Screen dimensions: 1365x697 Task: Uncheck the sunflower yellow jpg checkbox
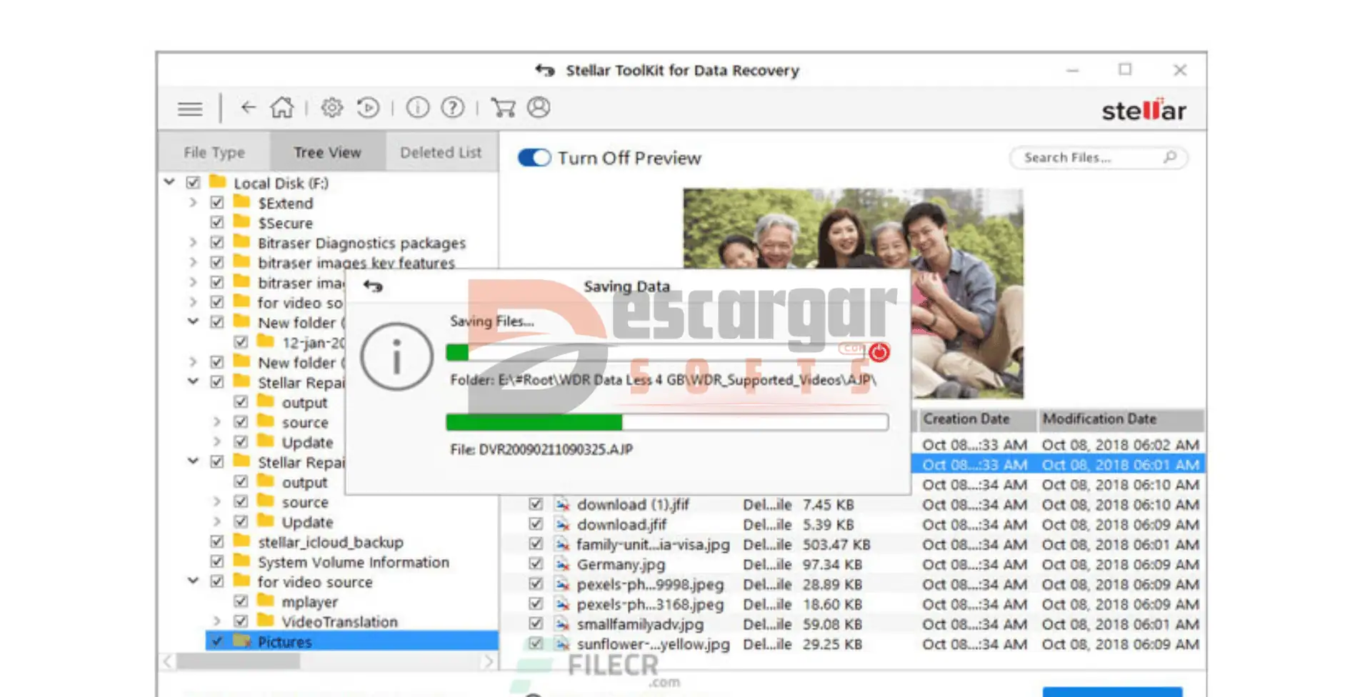(x=536, y=643)
